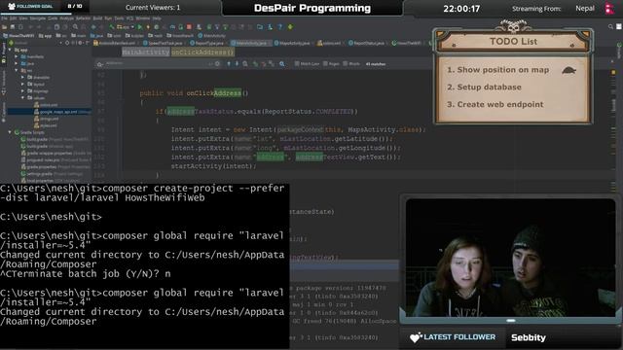Click scroll from source target icon in project panel
The image size is (623, 350).
[67, 43]
